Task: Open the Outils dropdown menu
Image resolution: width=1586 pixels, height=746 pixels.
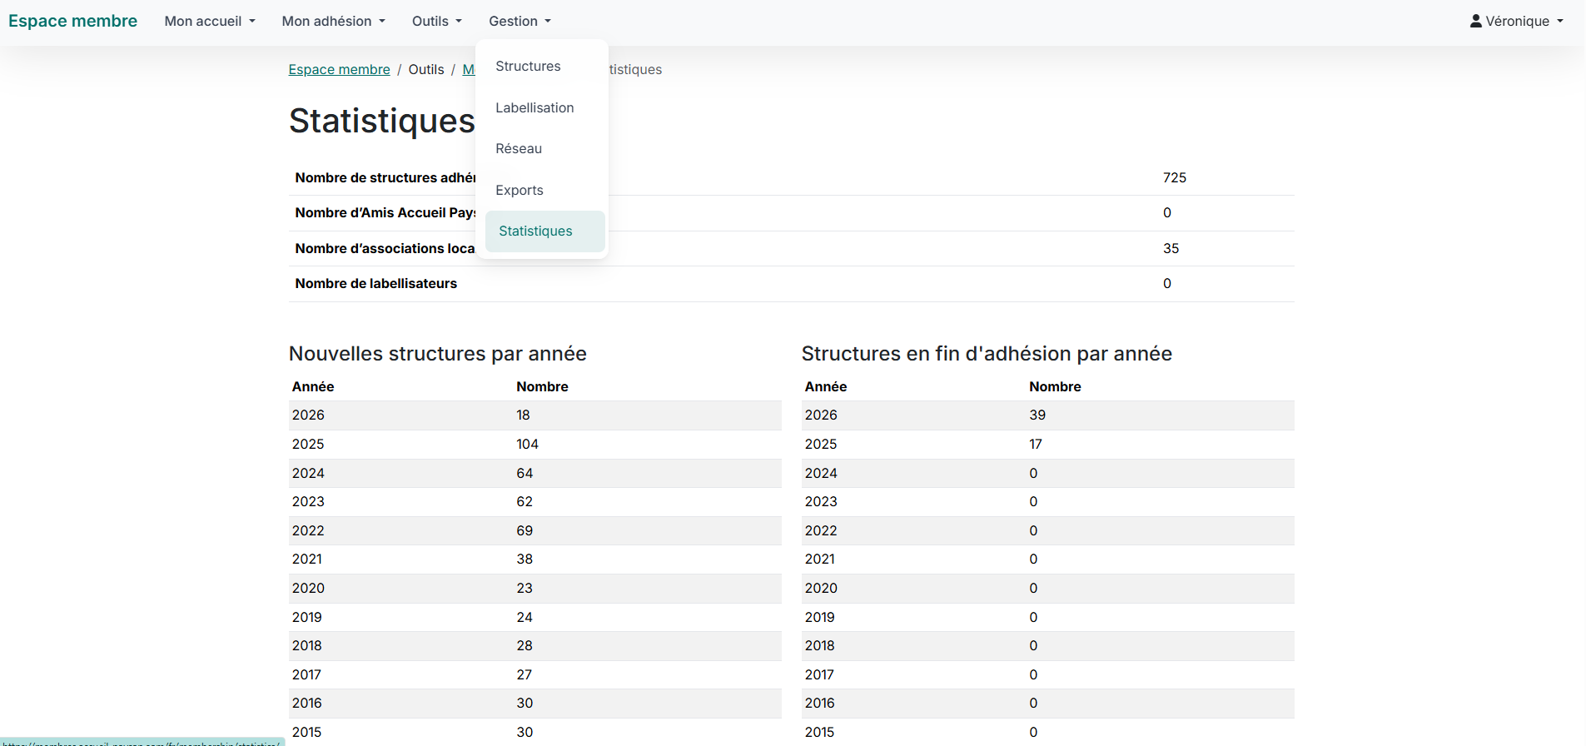Action: coord(436,21)
